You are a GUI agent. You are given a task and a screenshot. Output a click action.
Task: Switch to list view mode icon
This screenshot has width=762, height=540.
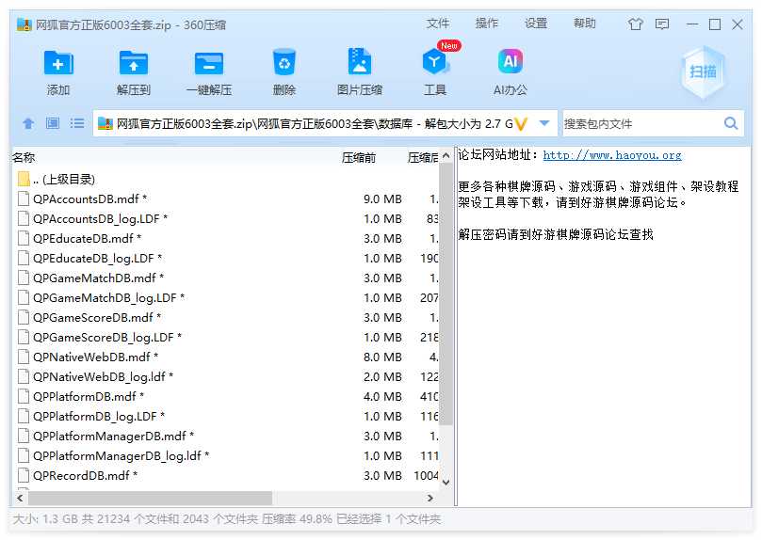click(x=77, y=123)
